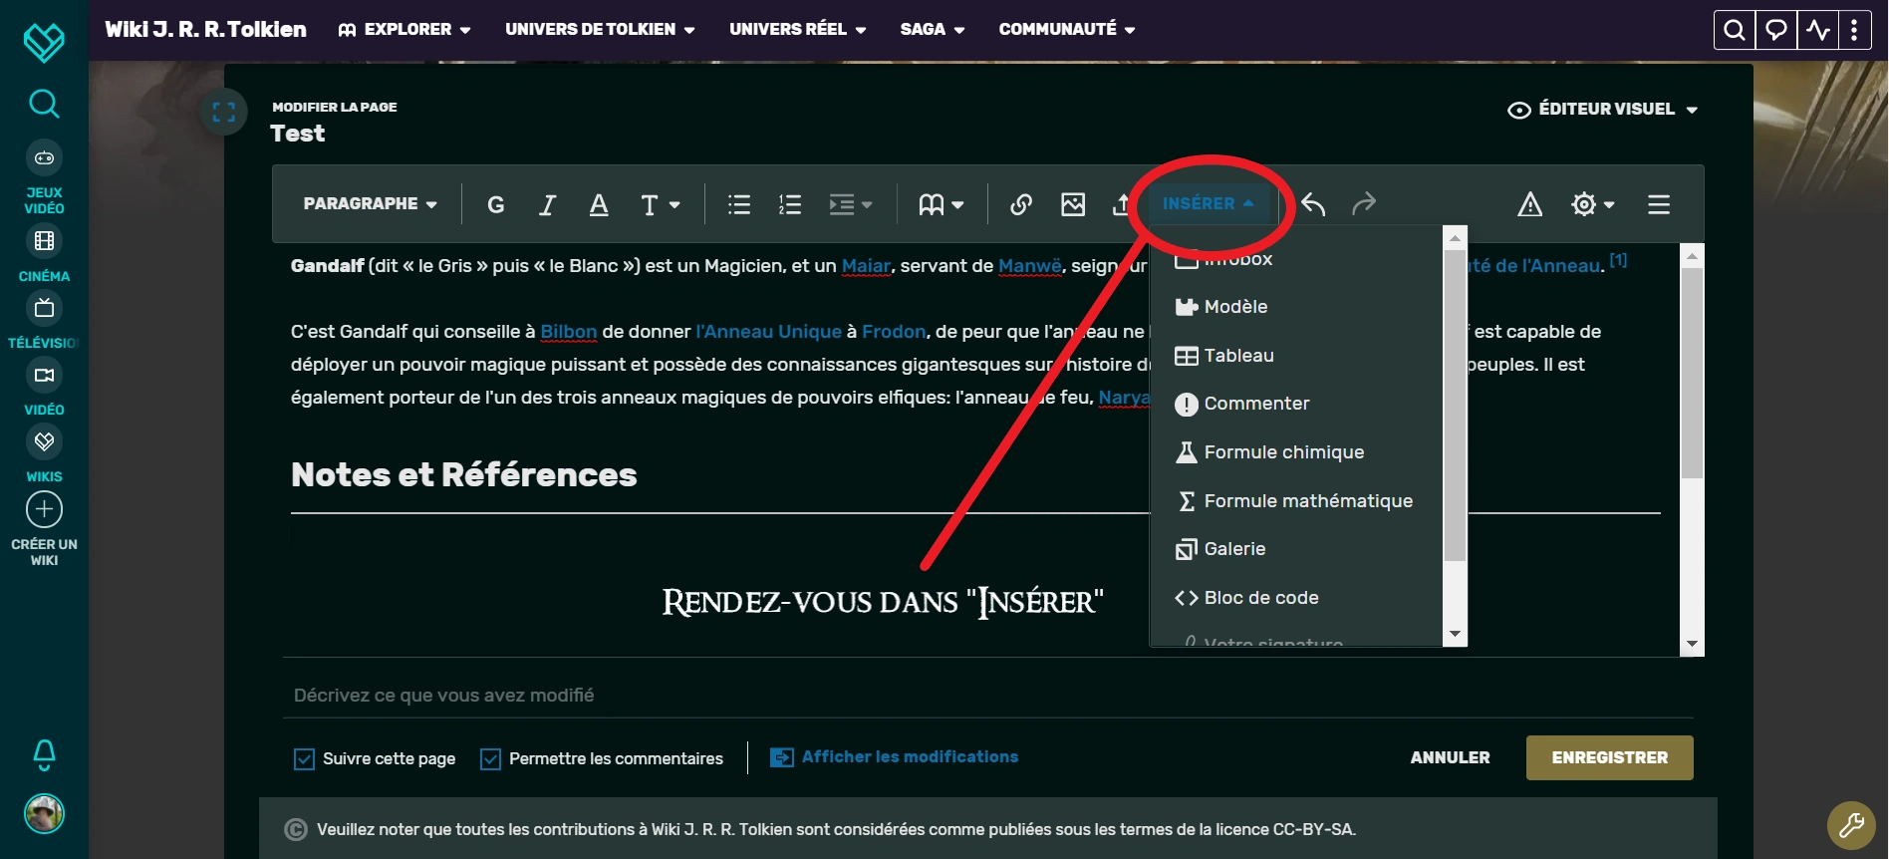Open the discussions speech bubble icon
The width and height of the screenshot is (1889, 859).
tap(1775, 30)
